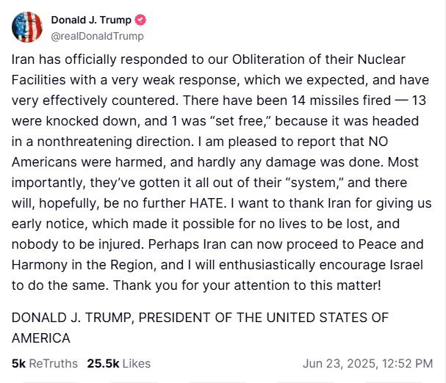Click the @realDonaldTrump handle

coord(97,36)
